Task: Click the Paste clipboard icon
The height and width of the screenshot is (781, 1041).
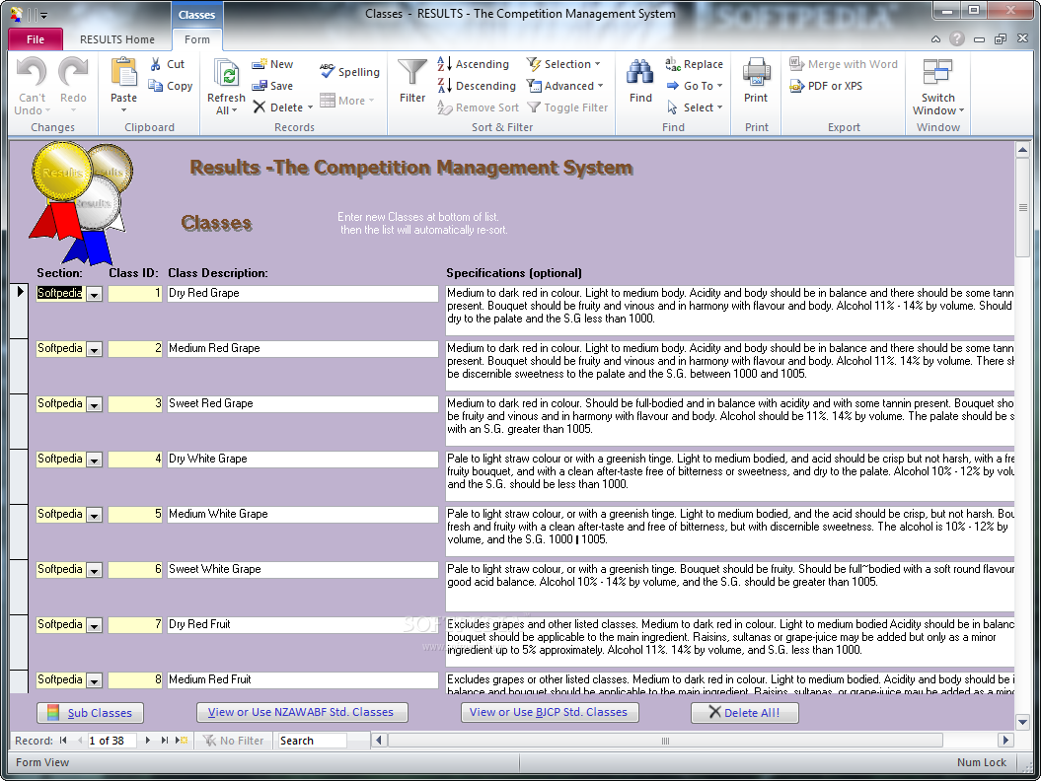Action: point(123,73)
